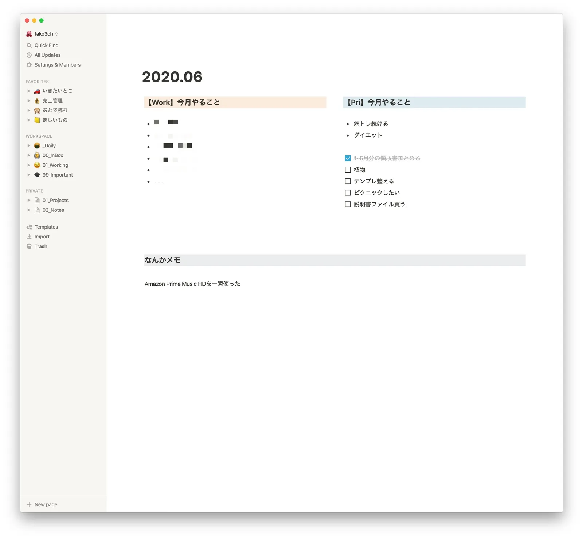Click the plus icon beside New page
Viewport: 583px width, 539px height.
[x=29, y=504]
